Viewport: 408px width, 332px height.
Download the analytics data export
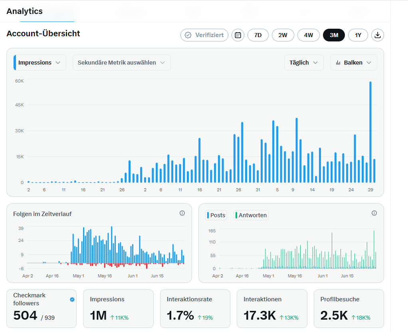pos(378,35)
